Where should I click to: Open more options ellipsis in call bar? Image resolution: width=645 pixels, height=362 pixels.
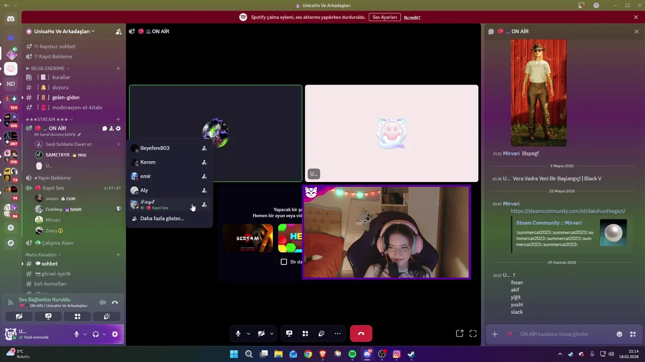[338, 333]
